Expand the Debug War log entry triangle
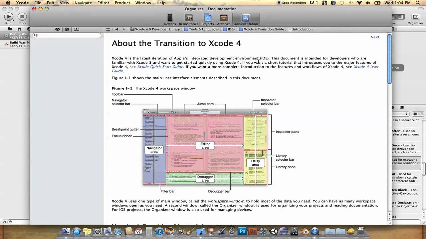The image size is (426, 239). click(7, 36)
